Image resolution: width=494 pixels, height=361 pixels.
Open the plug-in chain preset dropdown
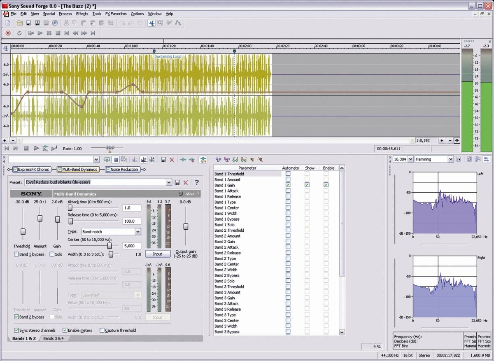96,159
